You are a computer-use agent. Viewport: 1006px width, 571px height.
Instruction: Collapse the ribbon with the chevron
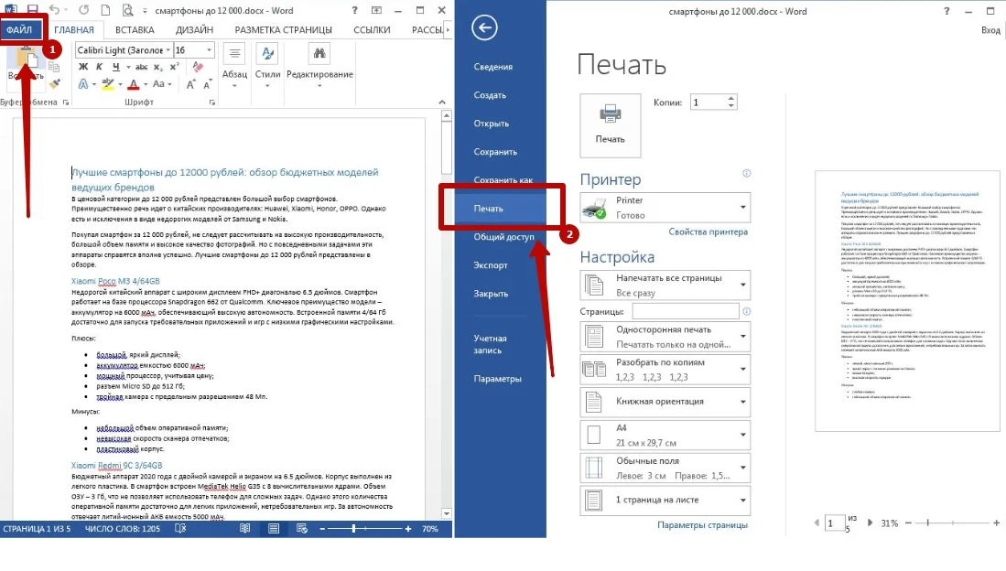[442, 102]
